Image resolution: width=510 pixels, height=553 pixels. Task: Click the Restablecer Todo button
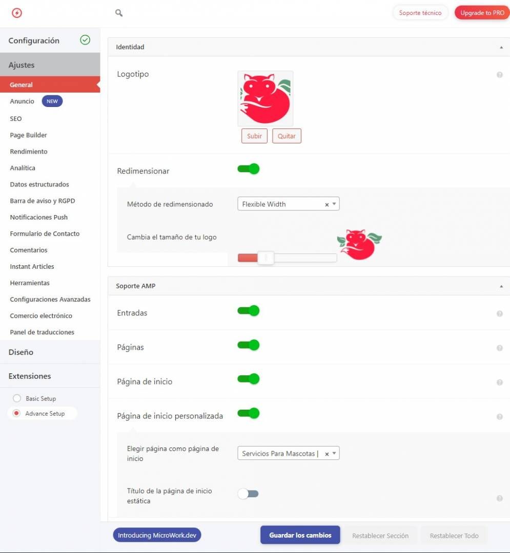tap(454, 536)
